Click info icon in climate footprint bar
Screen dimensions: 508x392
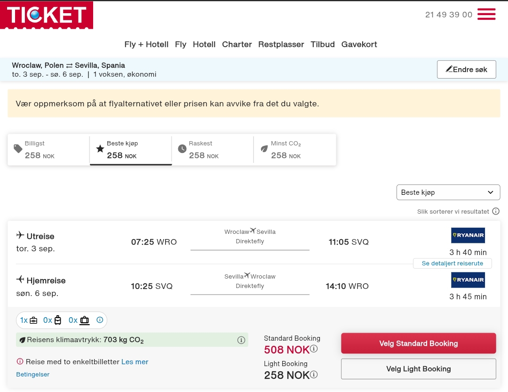(241, 340)
